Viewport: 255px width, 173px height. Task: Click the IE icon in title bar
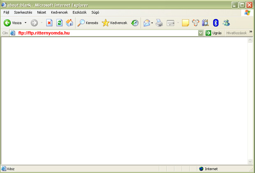click(x=4, y=5)
